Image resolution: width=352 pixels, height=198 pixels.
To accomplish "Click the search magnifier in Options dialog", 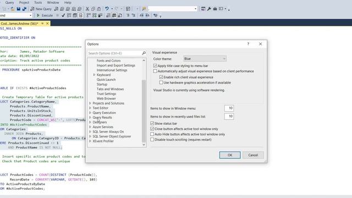I will pyautogui.click(x=144, y=53).
